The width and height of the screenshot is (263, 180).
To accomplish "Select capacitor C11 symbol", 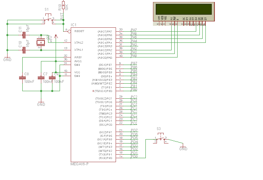I will point(24,35).
